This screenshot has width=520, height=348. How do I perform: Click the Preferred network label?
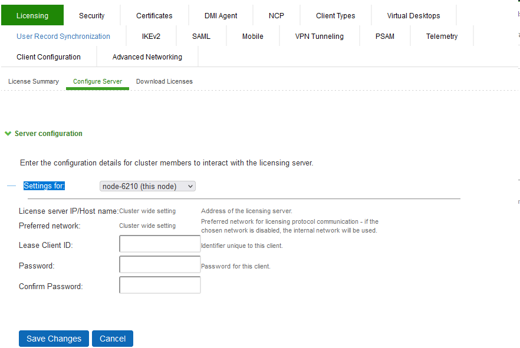point(50,226)
